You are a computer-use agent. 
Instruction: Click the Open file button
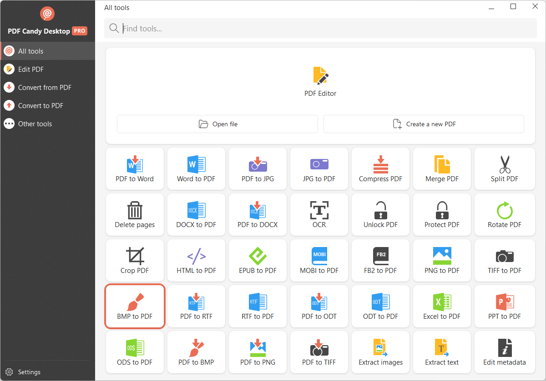point(217,124)
